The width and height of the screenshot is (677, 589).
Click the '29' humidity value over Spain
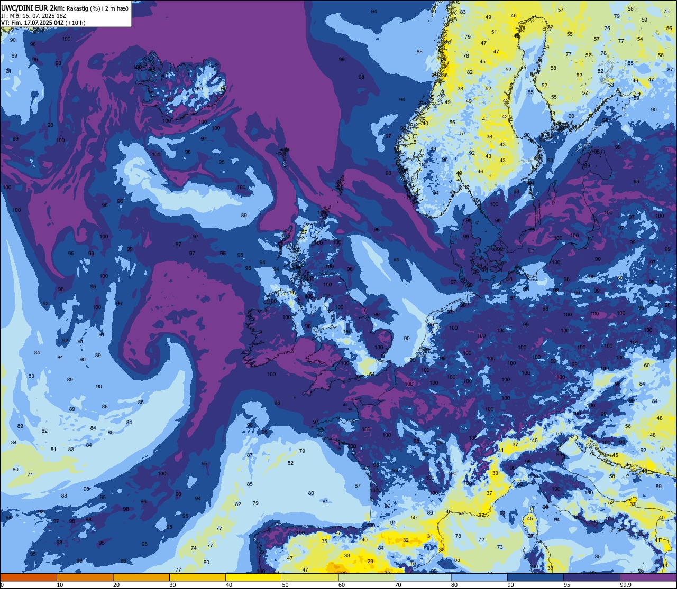point(370,561)
